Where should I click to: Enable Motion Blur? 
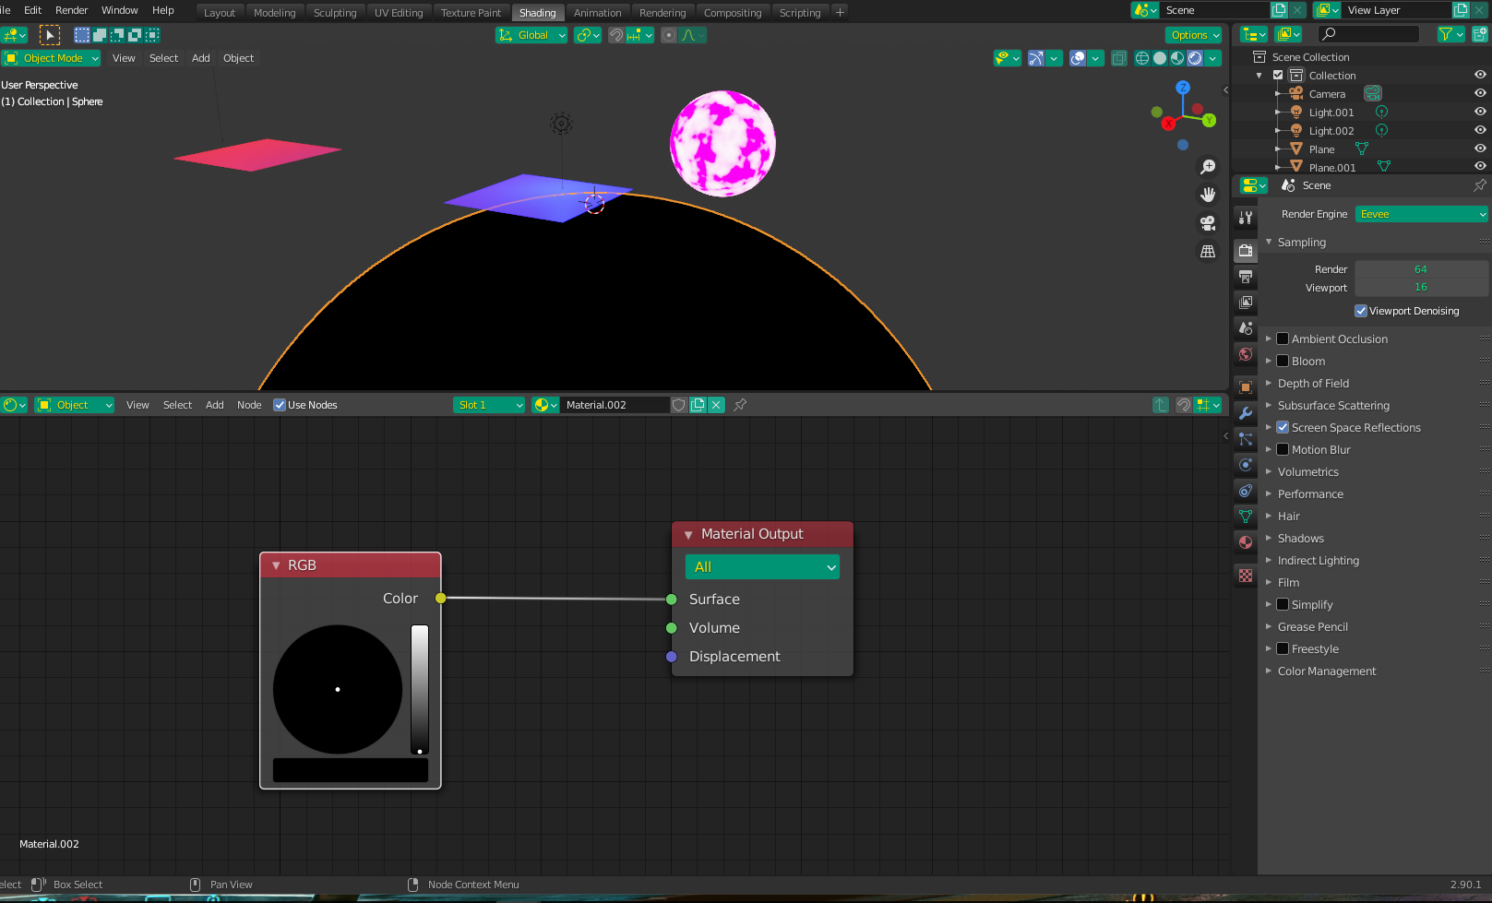coord(1283,449)
